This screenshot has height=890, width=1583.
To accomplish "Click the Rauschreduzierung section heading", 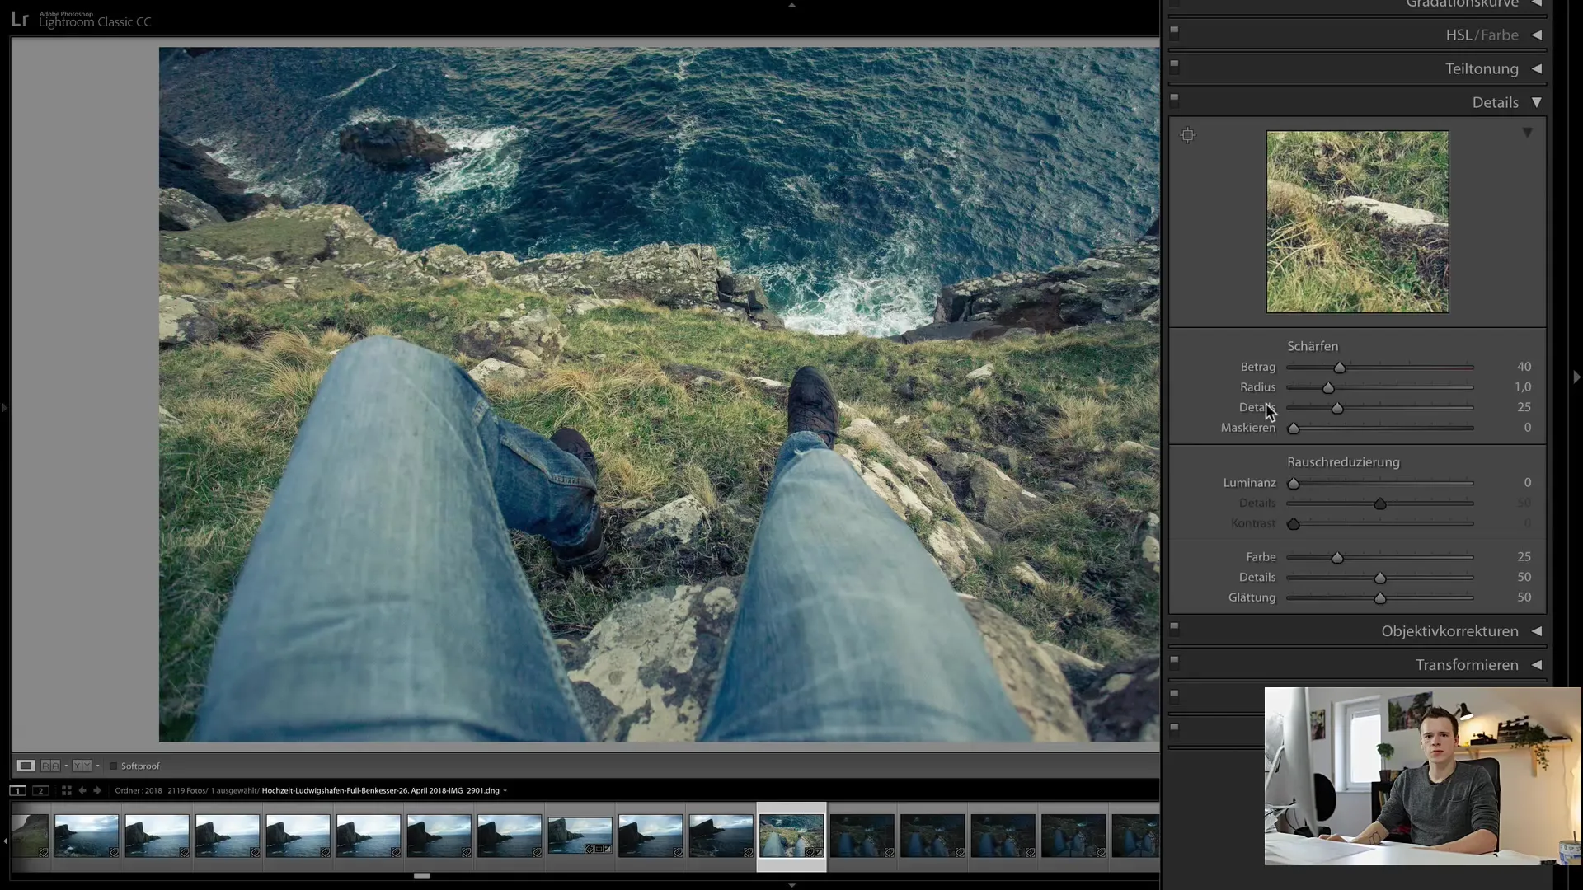I will 1343,462.
